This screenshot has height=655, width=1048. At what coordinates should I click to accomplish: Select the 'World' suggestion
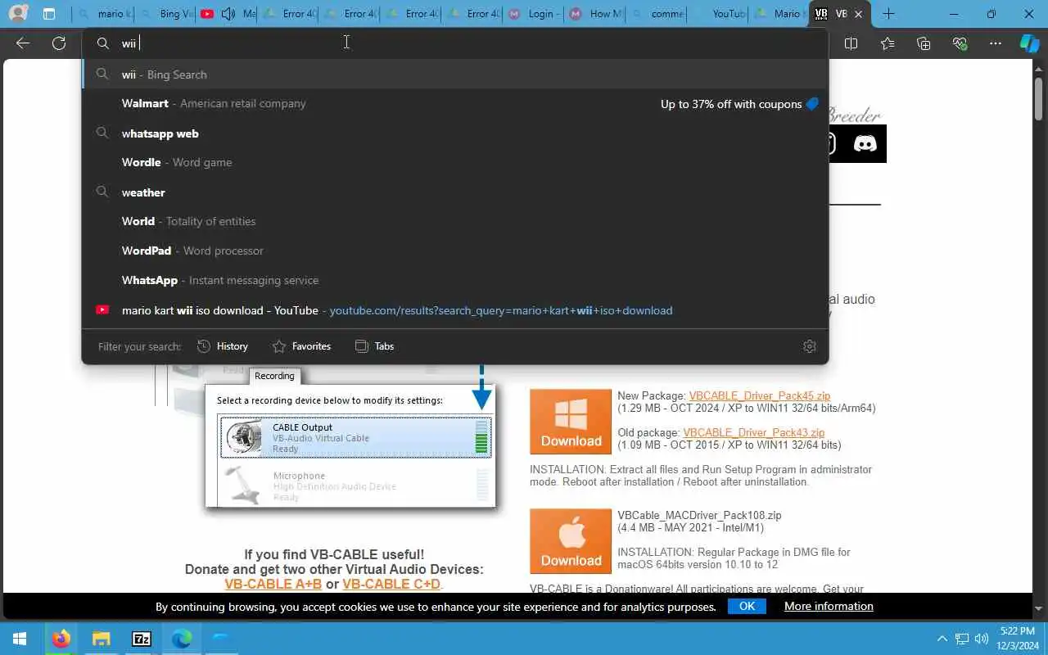(x=455, y=221)
